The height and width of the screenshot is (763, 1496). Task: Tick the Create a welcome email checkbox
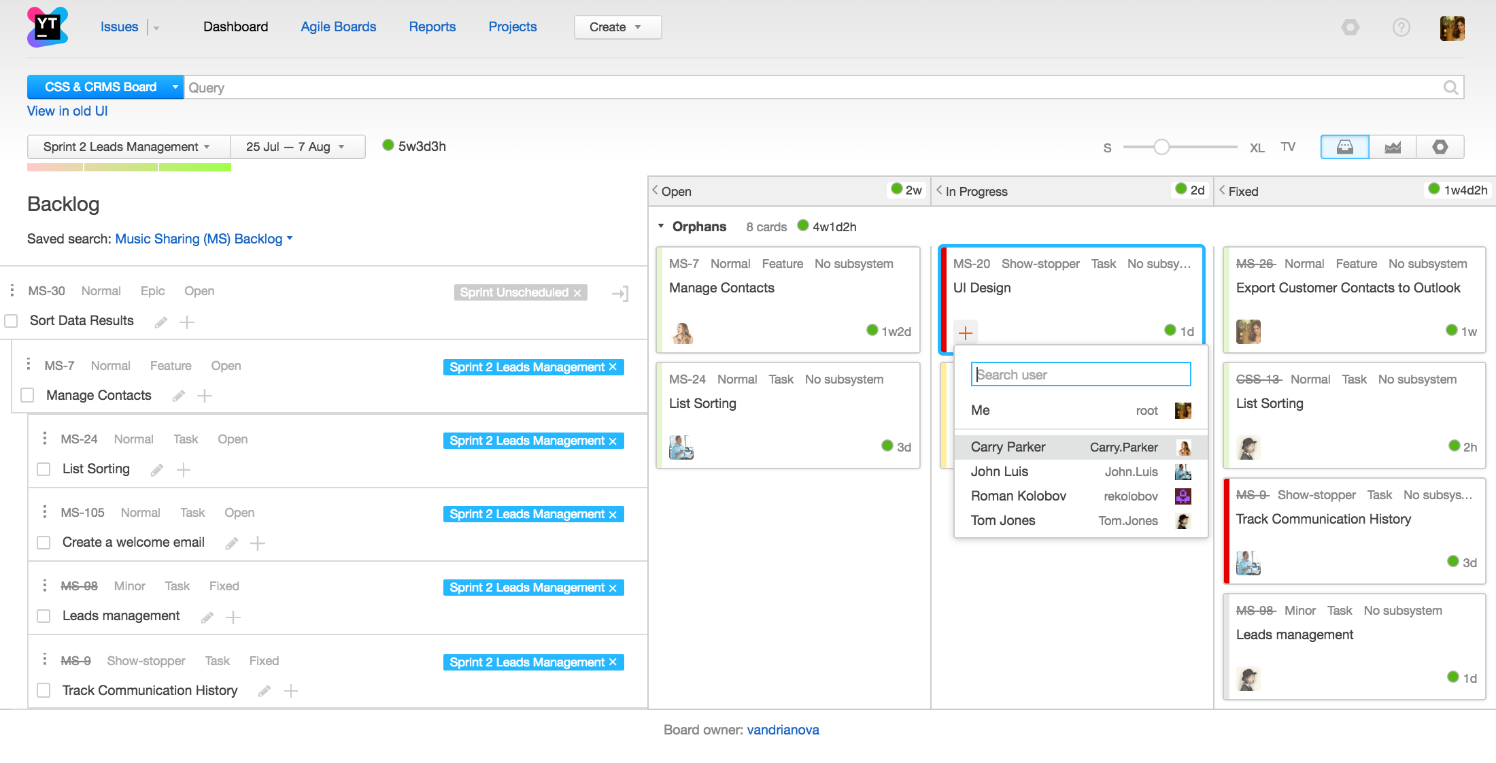pos(44,543)
